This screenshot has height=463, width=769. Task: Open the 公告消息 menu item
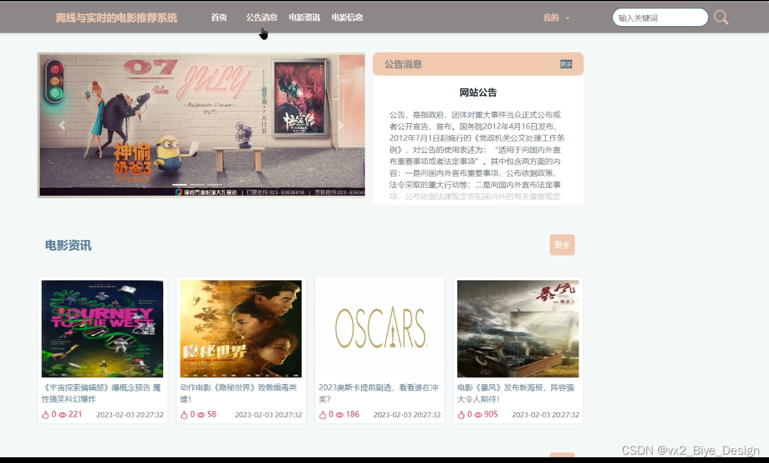click(262, 18)
